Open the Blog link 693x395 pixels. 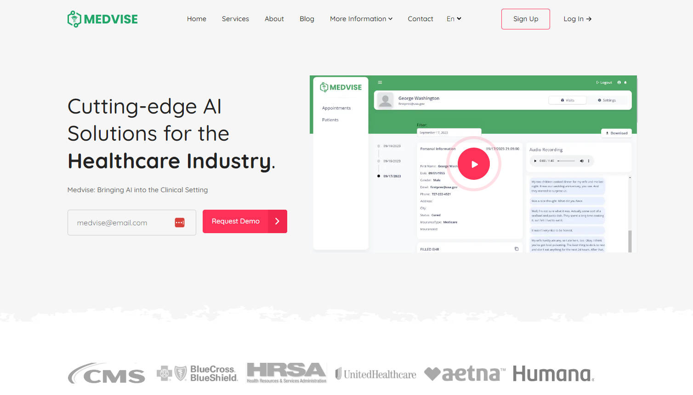[x=307, y=19]
